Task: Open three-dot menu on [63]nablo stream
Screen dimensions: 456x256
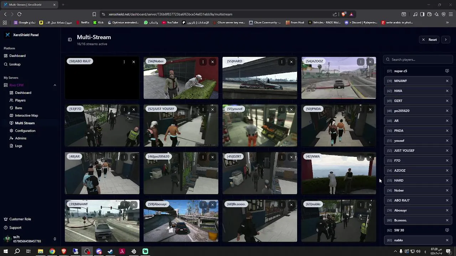Action: tap(361, 205)
